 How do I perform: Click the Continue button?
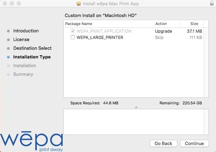pyautogui.click(x=194, y=143)
